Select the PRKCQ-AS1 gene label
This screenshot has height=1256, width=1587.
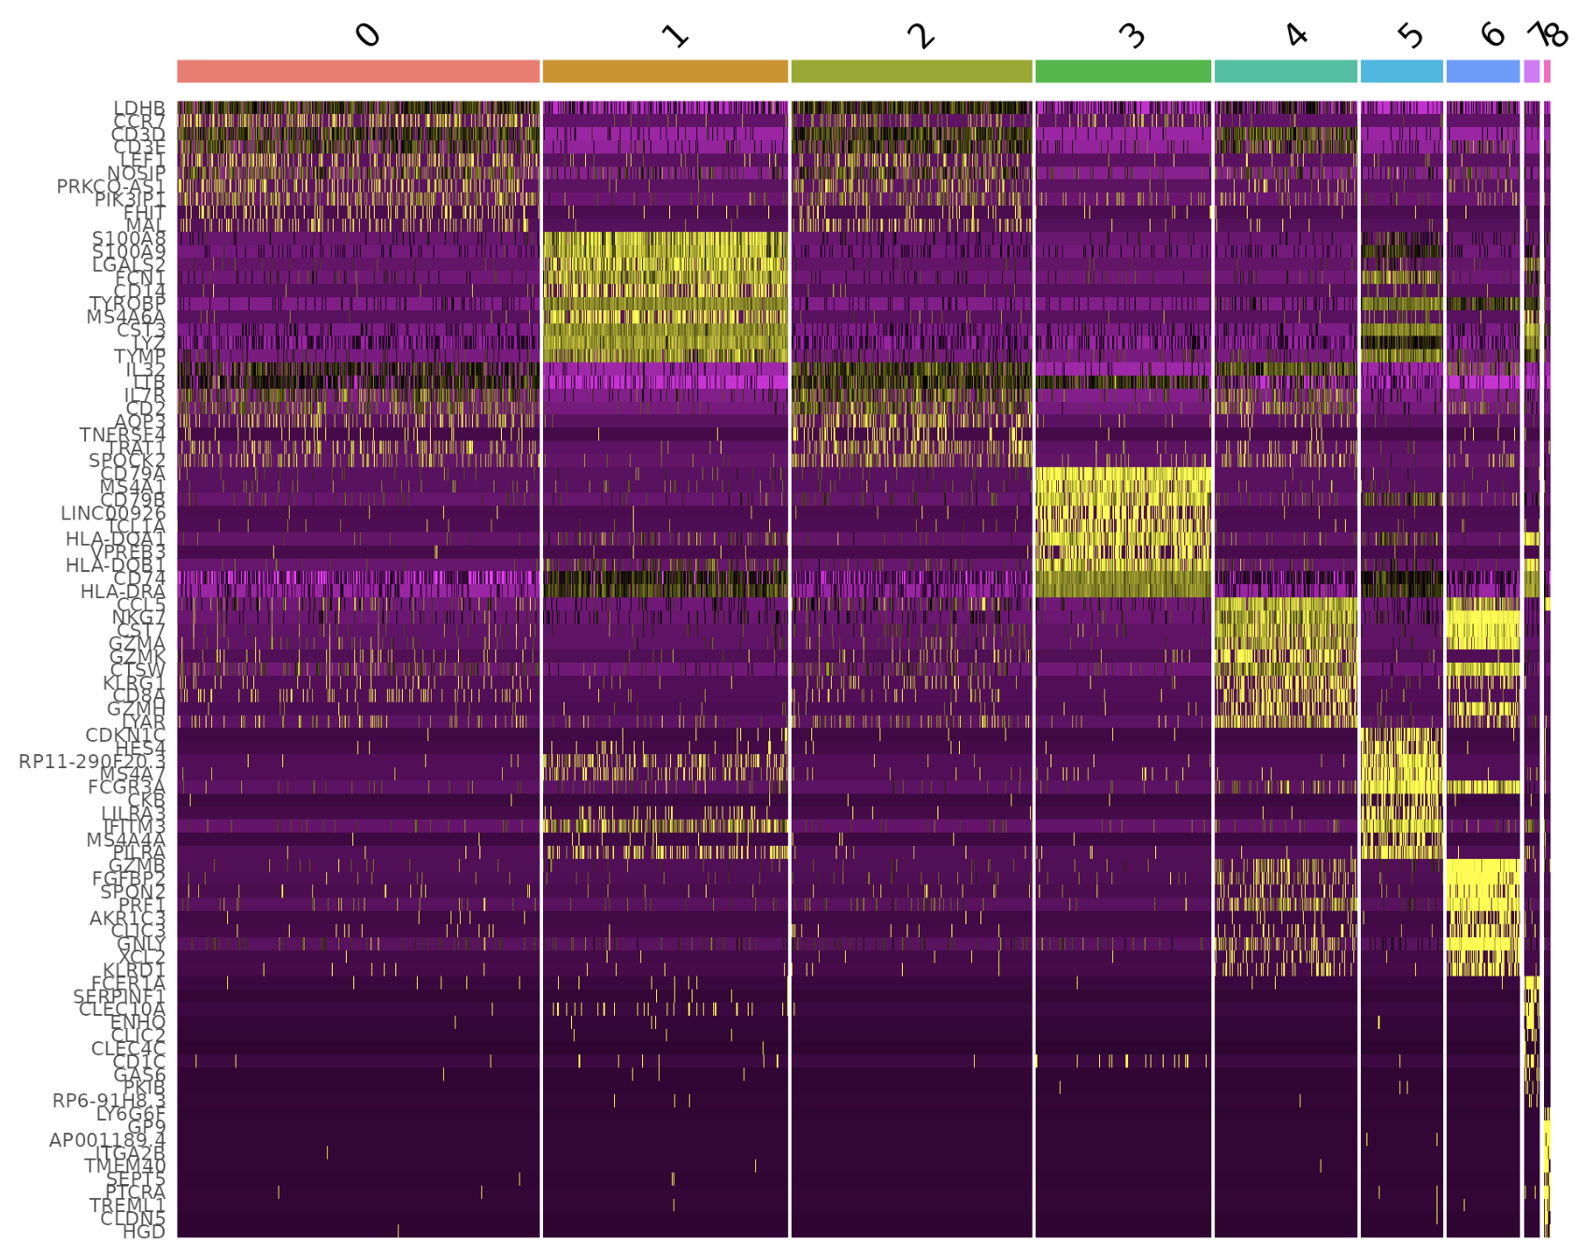(x=111, y=187)
